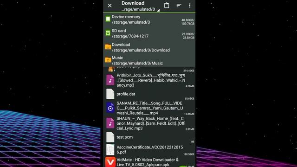Open test.pcm file

click(x=149, y=137)
